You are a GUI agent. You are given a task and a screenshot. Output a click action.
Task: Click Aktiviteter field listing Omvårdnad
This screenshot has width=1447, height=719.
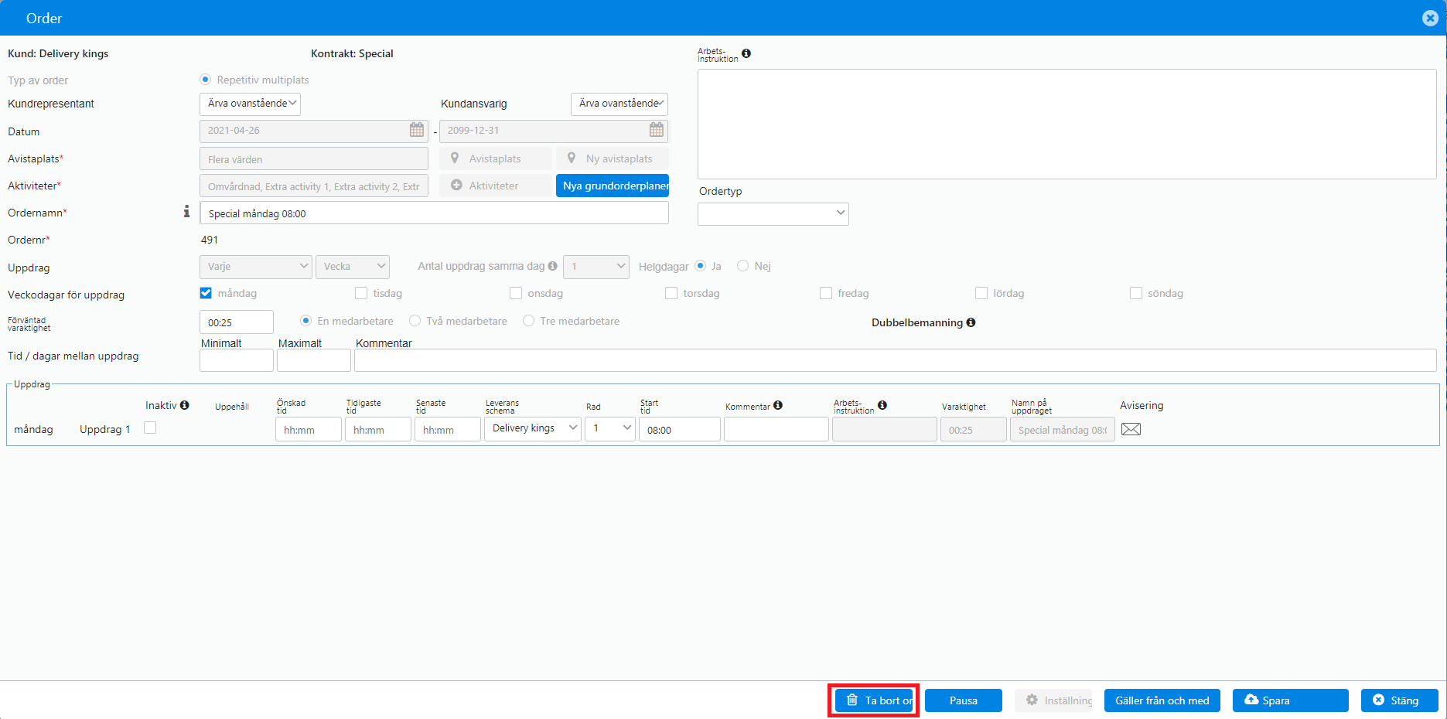[314, 186]
